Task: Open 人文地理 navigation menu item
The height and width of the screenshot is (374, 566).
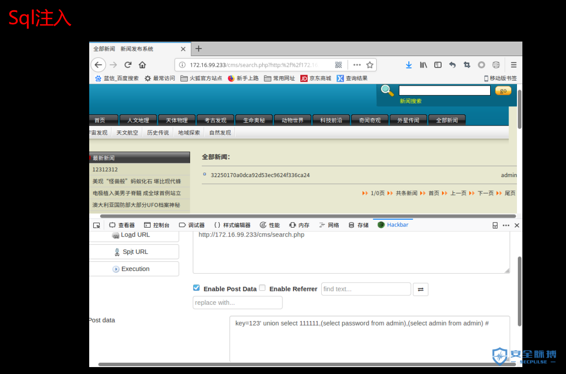Action: 138,120
